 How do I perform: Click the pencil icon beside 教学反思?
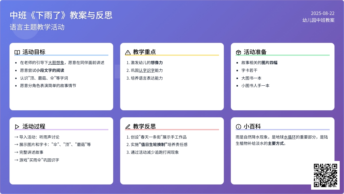[128, 127]
